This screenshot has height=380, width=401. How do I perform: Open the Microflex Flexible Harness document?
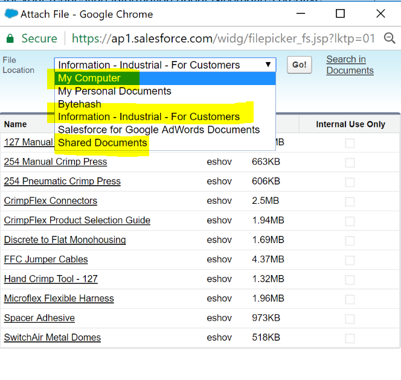coord(59,299)
